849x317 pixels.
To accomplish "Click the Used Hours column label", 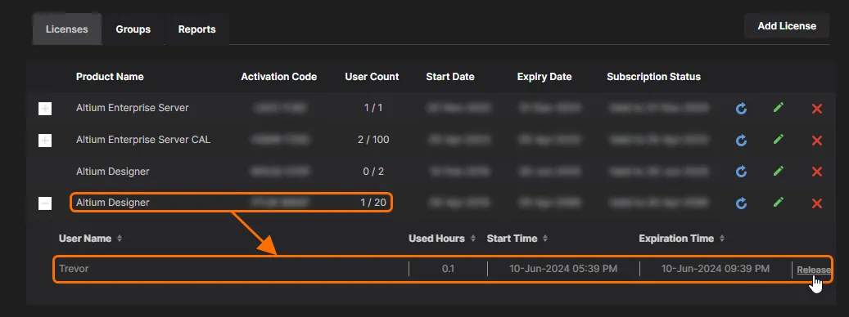I will (436, 238).
